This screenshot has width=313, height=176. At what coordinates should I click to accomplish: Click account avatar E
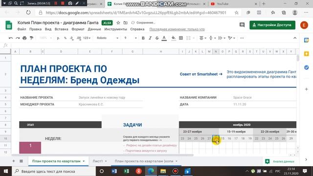[304, 25]
